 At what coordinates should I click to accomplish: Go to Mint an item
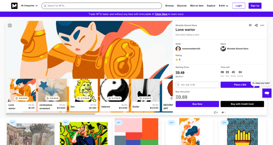click(x=197, y=6)
